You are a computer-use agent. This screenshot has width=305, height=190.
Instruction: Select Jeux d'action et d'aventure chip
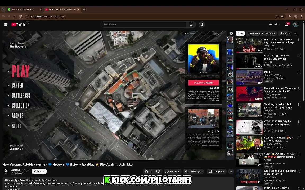coord(261,33)
